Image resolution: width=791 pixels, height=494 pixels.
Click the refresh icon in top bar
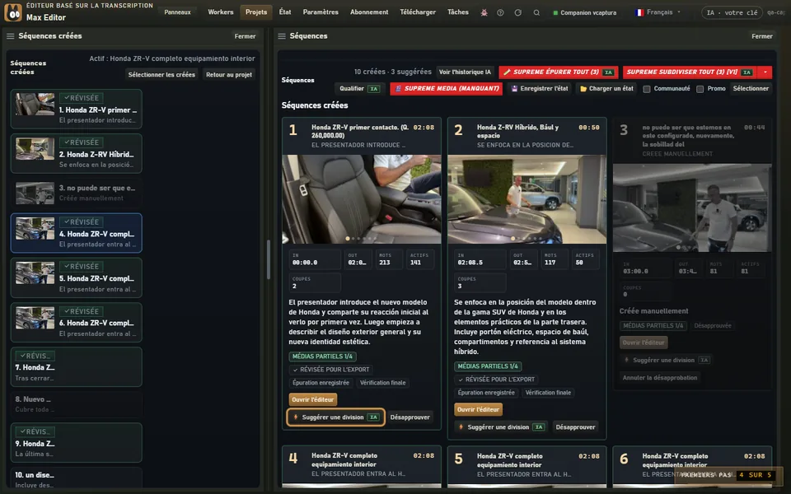coord(518,12)
